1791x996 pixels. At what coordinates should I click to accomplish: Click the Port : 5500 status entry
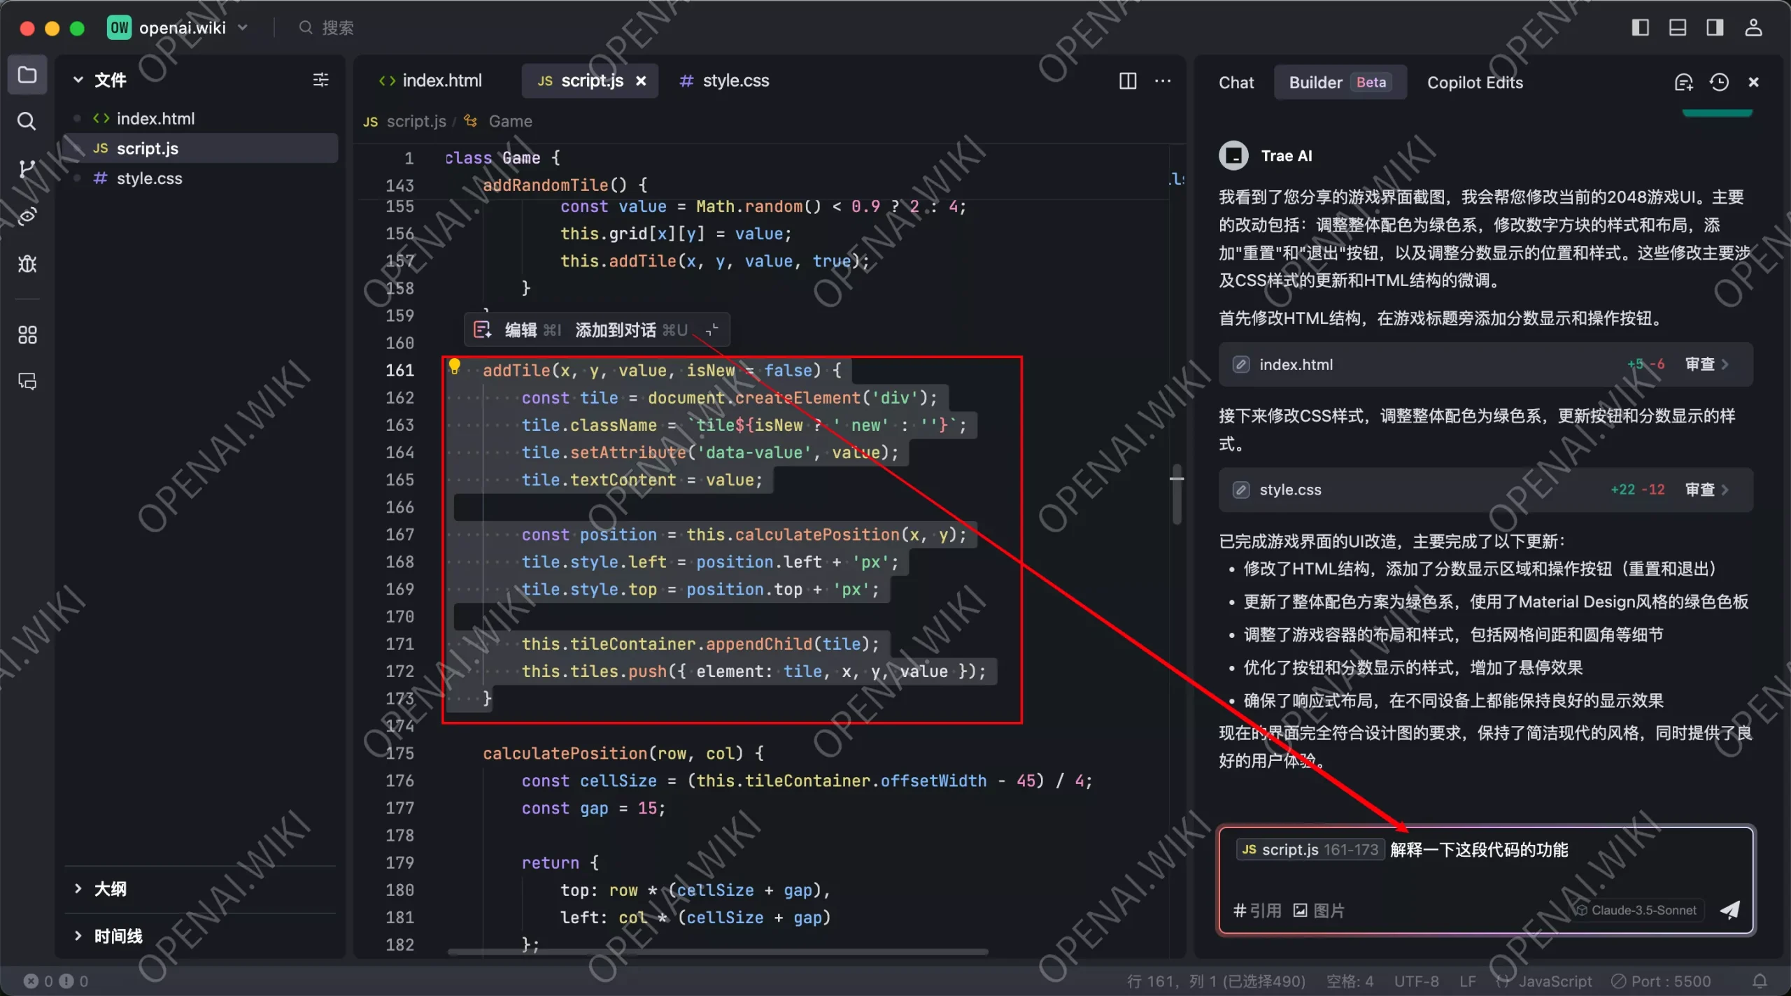pyautogui.click(x=1662, y=981)
